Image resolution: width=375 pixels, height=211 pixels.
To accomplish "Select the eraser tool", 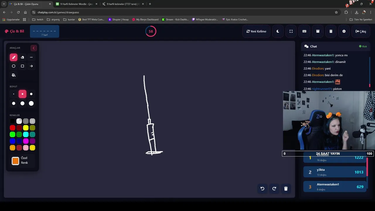I will tap(22, 57).
